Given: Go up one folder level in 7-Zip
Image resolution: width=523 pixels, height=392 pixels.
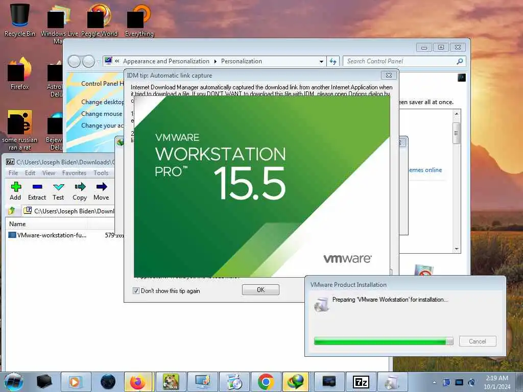Looking at the screenshot, I should [x=12, y=211].
